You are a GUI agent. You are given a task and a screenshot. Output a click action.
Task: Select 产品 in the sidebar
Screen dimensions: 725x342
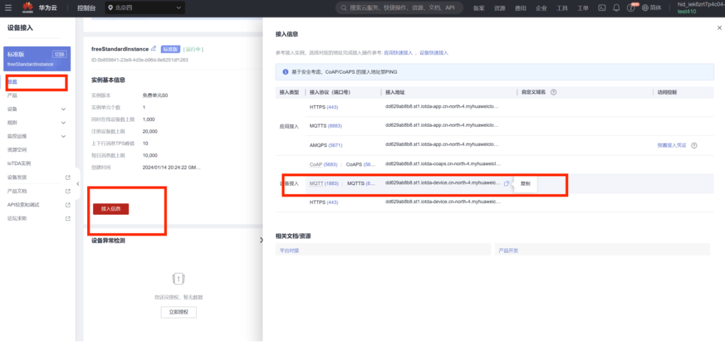point(12,95)
